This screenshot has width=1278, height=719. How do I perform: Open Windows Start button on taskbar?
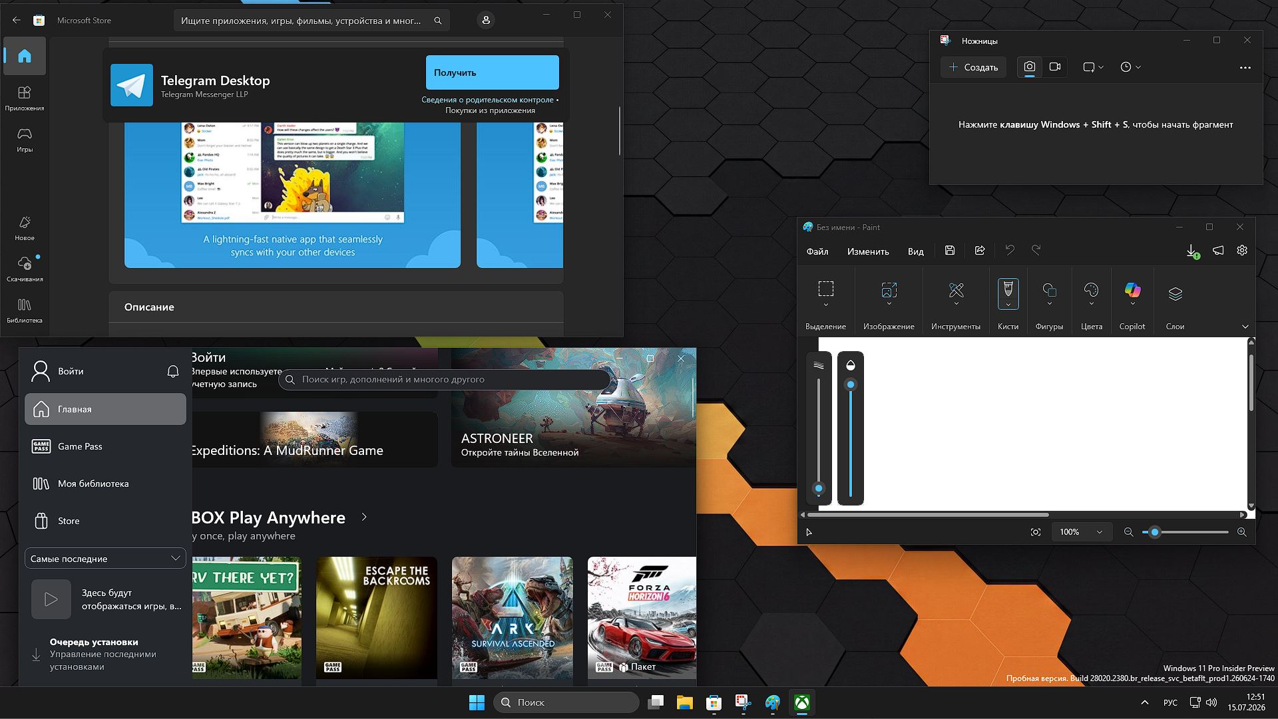[477, 702]
